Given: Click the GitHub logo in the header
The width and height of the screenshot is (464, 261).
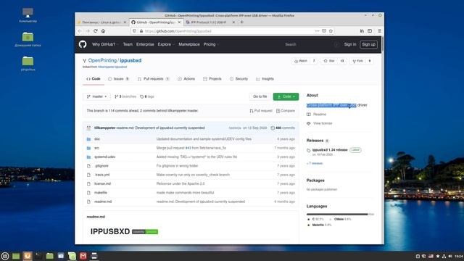Looking at the screenshot, I should pos(83,44).
